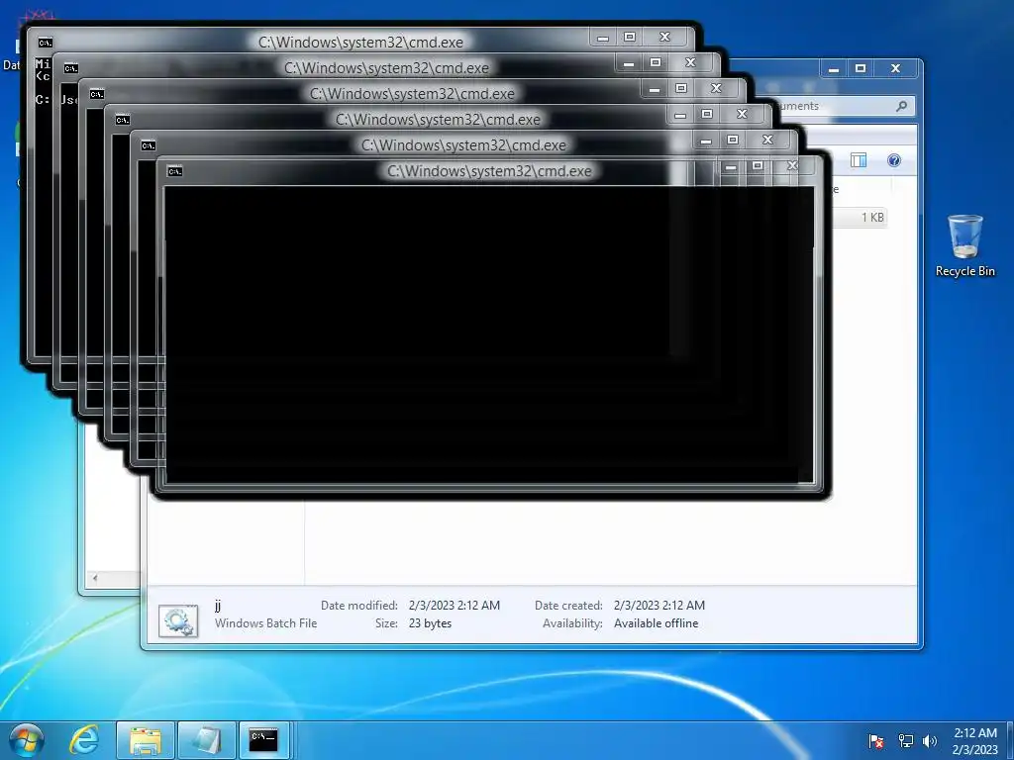Close the second-from-back cmd window
Viewport: 1014px width, 760px height.
pos(690,62)
